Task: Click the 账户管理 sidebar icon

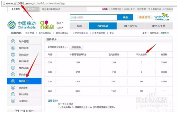Action: [x=13, y=41]
